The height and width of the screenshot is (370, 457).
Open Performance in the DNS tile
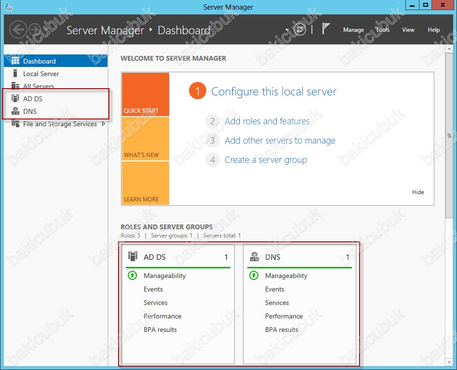(284, 316)
